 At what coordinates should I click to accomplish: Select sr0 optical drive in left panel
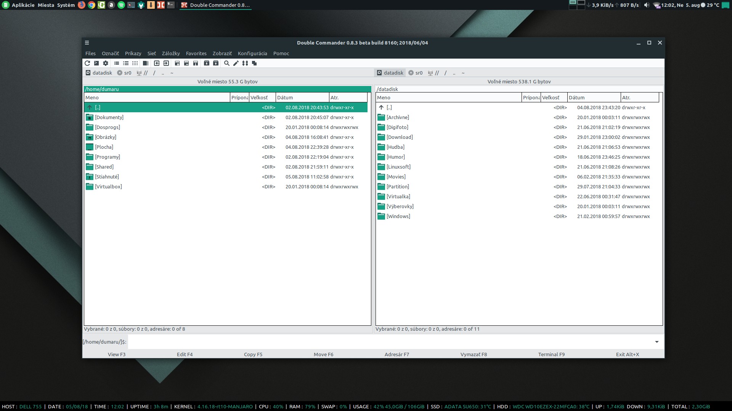[124, 73]
